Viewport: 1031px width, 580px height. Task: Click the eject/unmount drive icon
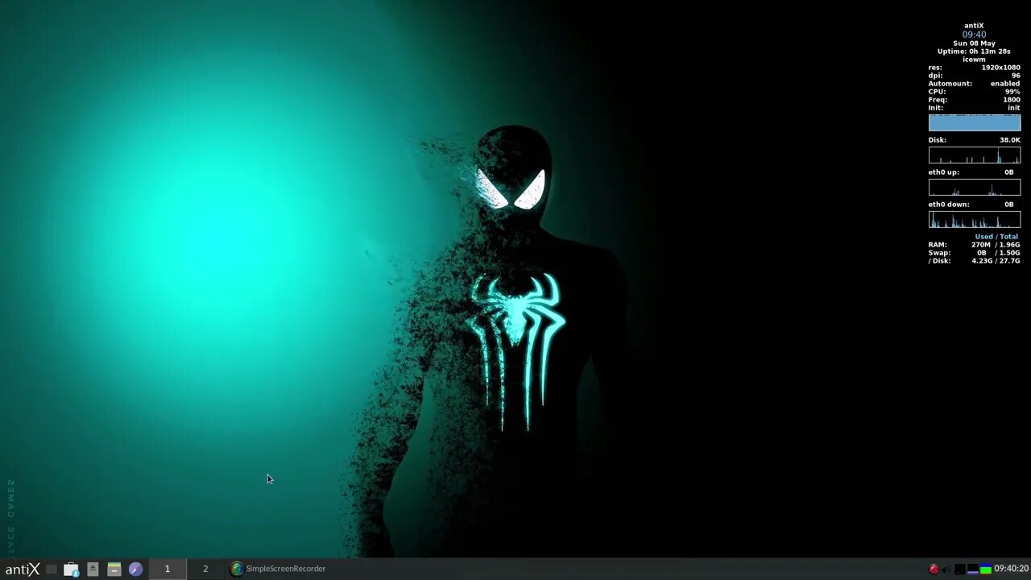[x=93, y=570]
